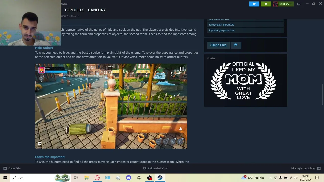This screenshot has width=324, height=182.
Task: Pause the PropHunter gameplay video
Action: click(182, 69)
